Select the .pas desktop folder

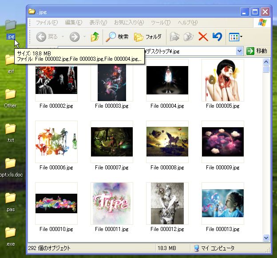[x=10, y=202]
